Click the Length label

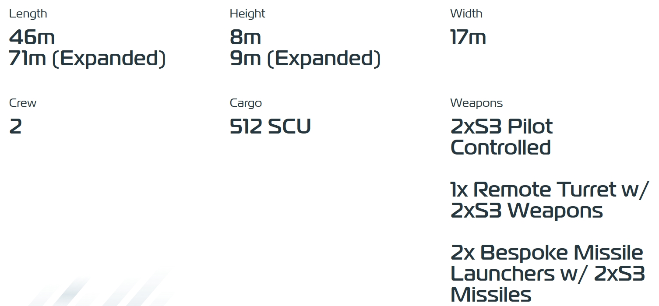point(28,14)
